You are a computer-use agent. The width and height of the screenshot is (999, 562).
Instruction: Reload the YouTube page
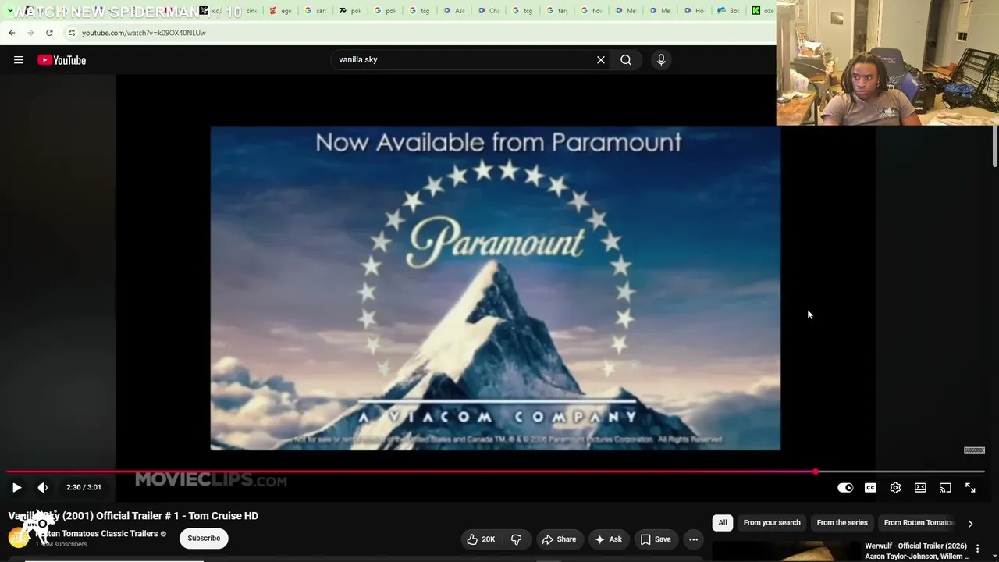tap(49, 33)
